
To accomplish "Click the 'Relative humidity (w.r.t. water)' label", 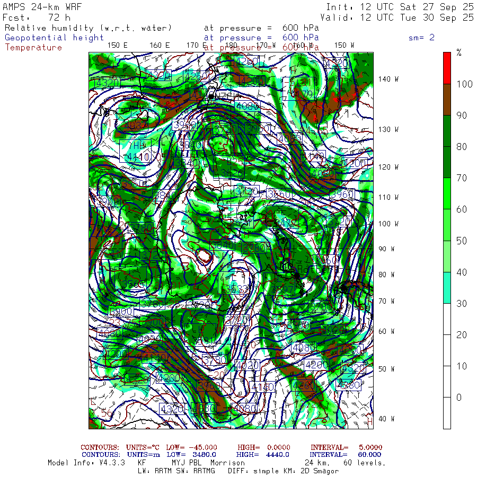I will [x=89, y=28].
